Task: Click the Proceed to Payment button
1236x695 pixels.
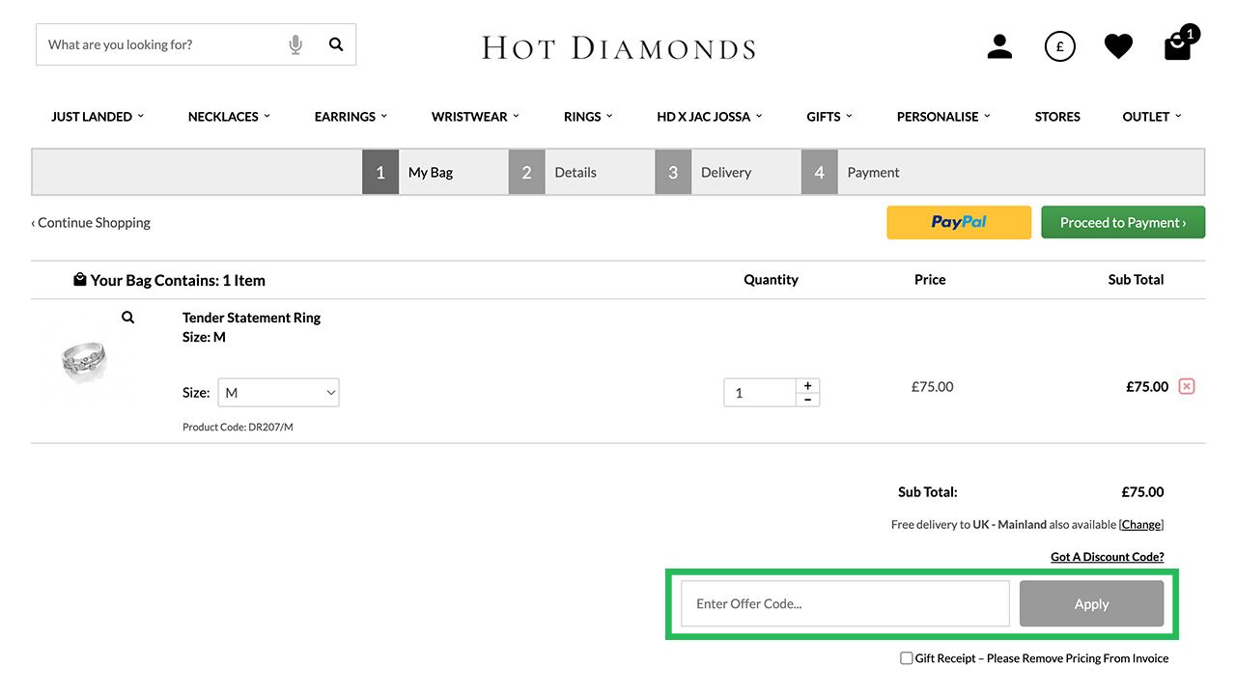Action: [x=1123, y=222]
